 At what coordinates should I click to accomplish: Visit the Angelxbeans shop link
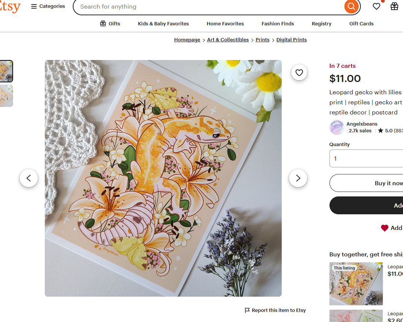tap(362, 124)
